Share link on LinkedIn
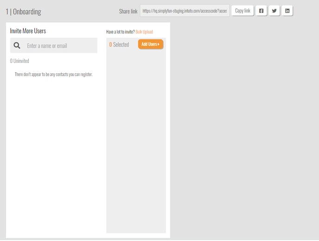The height and width of the screenshot is (241, 319). point(287,11)
